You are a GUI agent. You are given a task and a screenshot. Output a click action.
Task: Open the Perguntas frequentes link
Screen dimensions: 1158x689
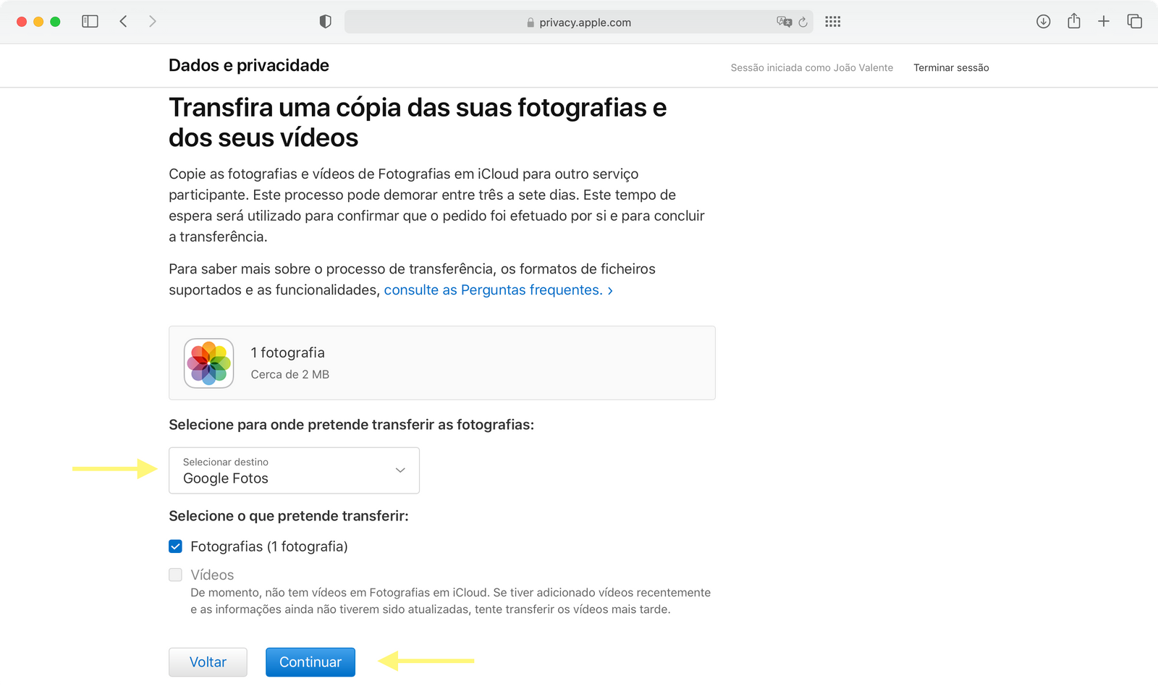pyautogui.click(x=499, y=290)
